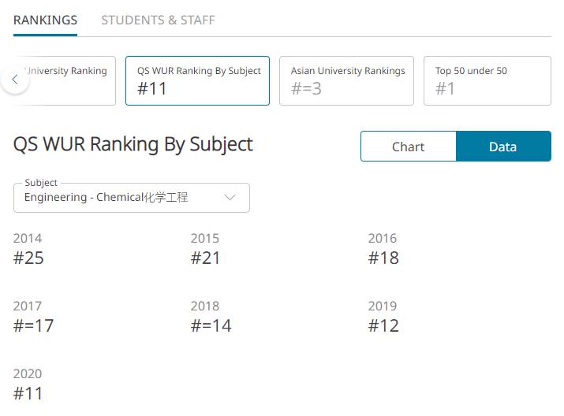This screenshot has width=564, height=416.
Task: Open the STUDENTS & STAFF tab
Action: click(158, 20)
